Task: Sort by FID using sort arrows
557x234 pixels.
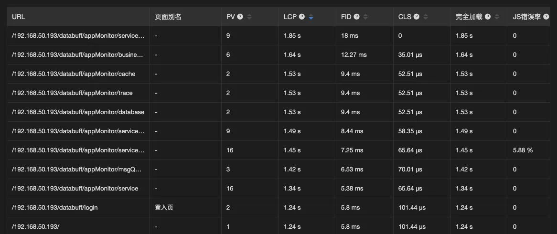Action: tap(365, 17)
